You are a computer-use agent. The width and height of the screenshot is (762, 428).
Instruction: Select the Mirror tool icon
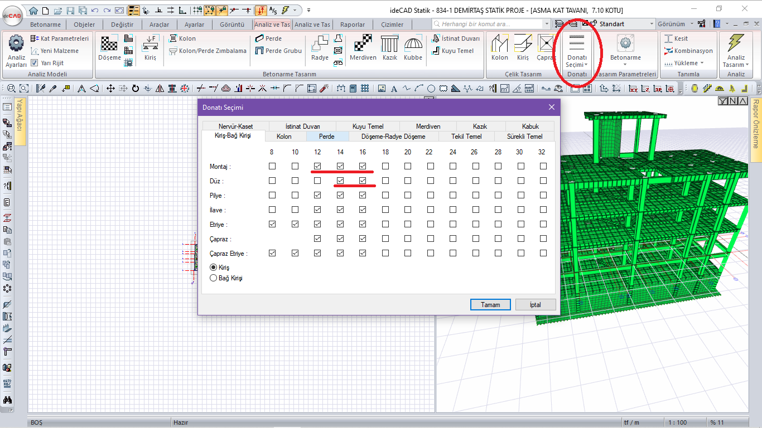[x=160, y=88]
